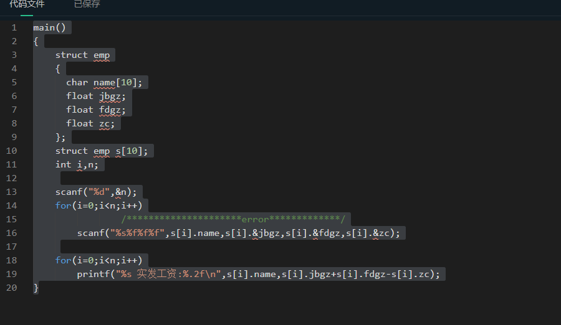Click 'char name[10];' code line

point(104,83)
